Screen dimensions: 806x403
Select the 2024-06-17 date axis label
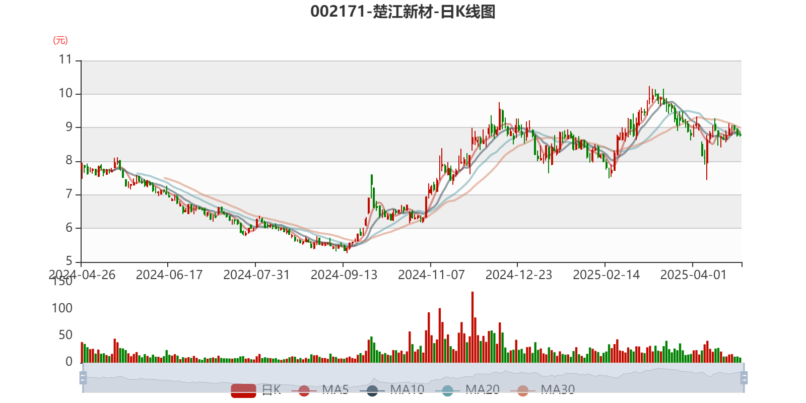pyautogui.click(x=169, y=275)
